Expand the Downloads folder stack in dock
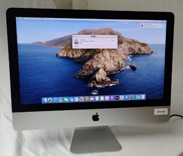Image resolution: width=183 pixels, height=156 pixels. tap(138, 97)
